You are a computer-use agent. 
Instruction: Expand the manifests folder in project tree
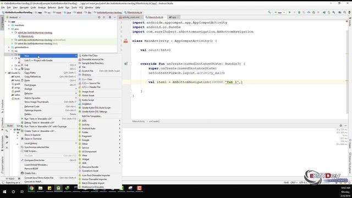click(x=9, y=25)
